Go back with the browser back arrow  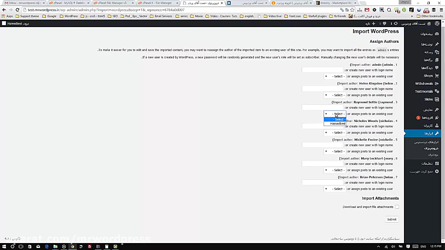pos(4,10)
